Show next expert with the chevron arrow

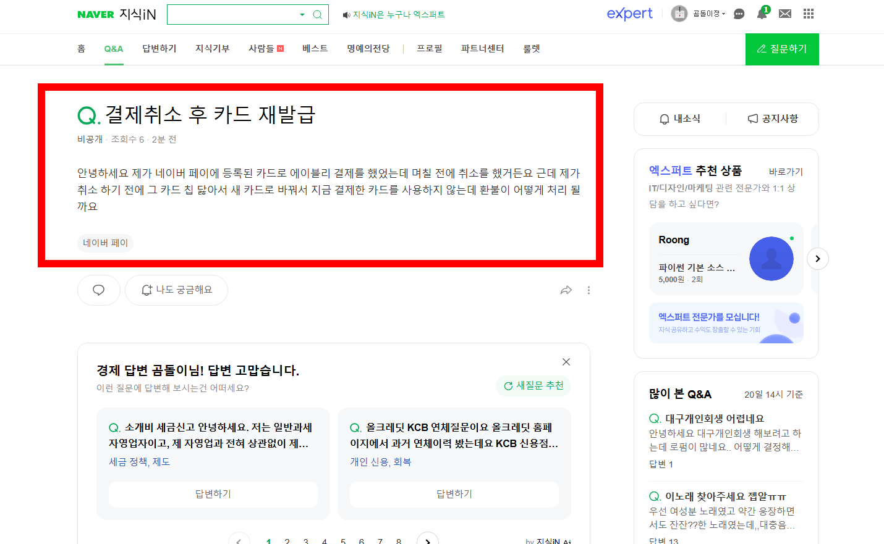(818, 259)
